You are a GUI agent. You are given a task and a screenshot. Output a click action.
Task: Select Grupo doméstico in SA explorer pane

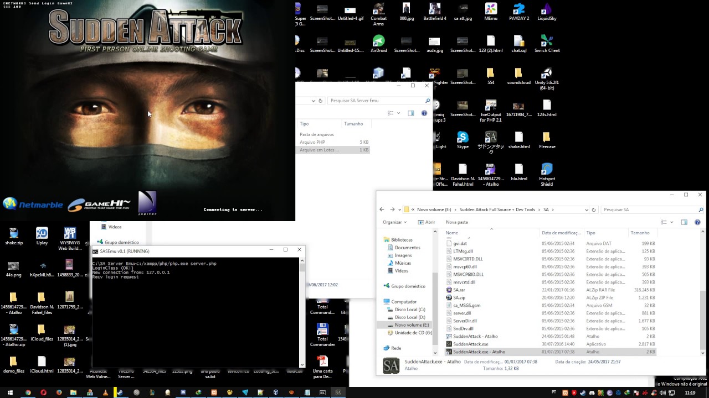[x=408, y=286]
